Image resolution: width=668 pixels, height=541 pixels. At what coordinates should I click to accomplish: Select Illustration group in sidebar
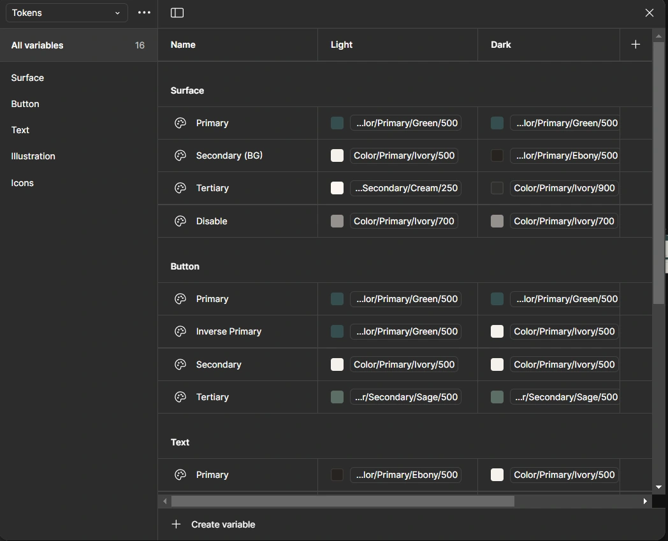[x=33, y=156]
